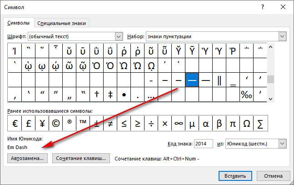Select the bullet • character in the grid
Viewport: 294px width, 185px height.
(x=124, y=94)
